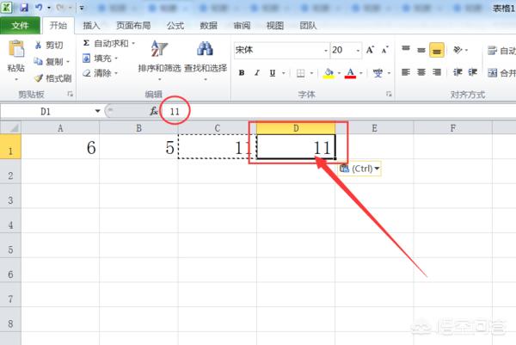Expand the Fill (填充) dropdown arrow
The height and width of the screenshot is (345, 516).
pos(116,59)
